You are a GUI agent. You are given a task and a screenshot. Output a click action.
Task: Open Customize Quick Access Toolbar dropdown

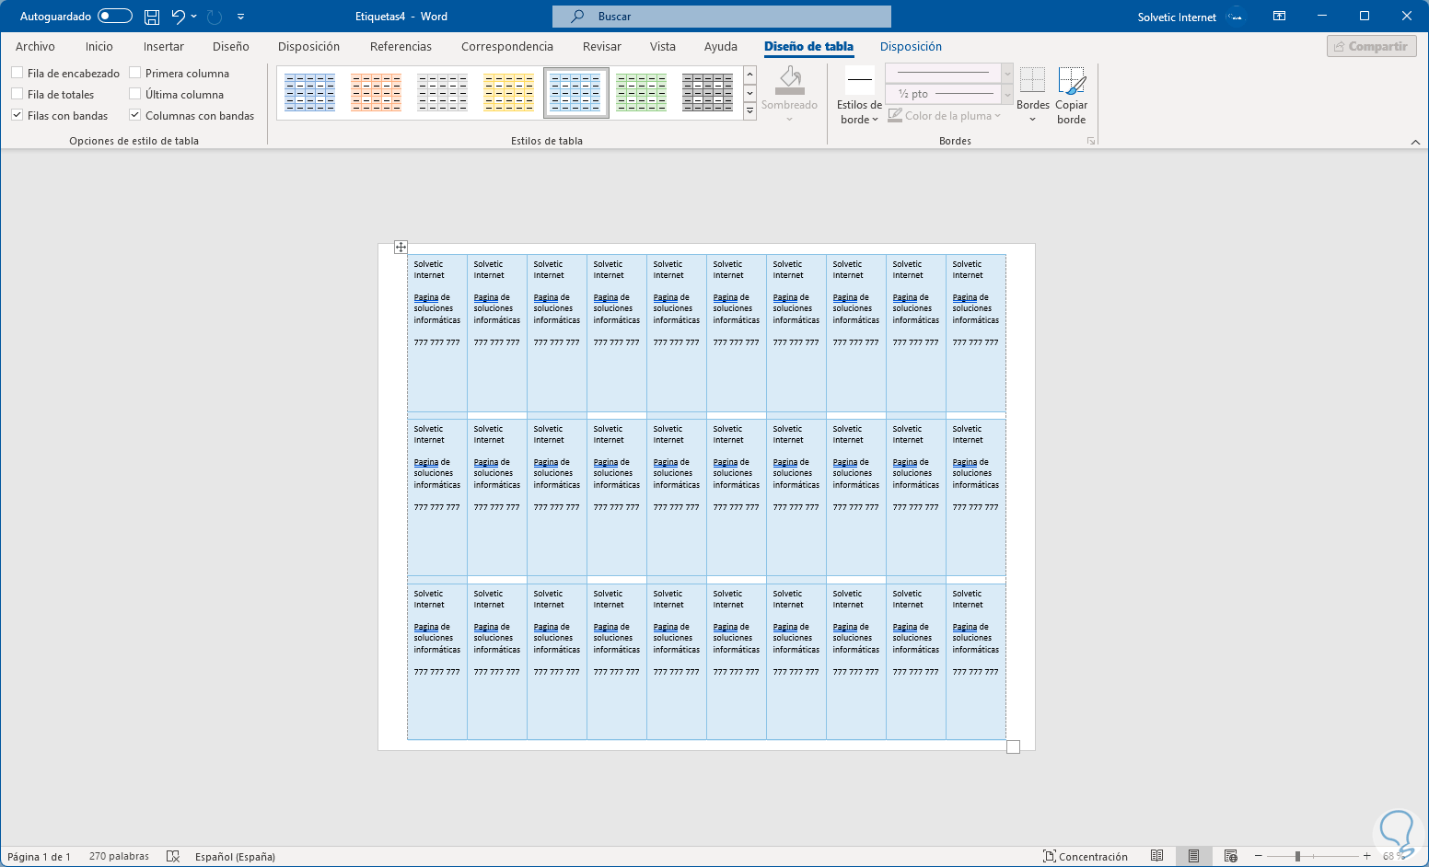(x=240, y=17)
